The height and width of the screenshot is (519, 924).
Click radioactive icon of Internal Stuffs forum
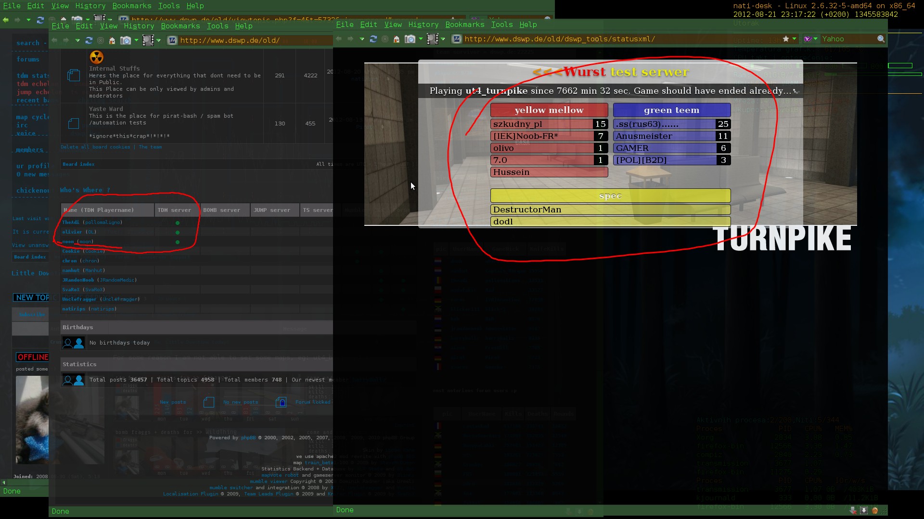[96, 57]
